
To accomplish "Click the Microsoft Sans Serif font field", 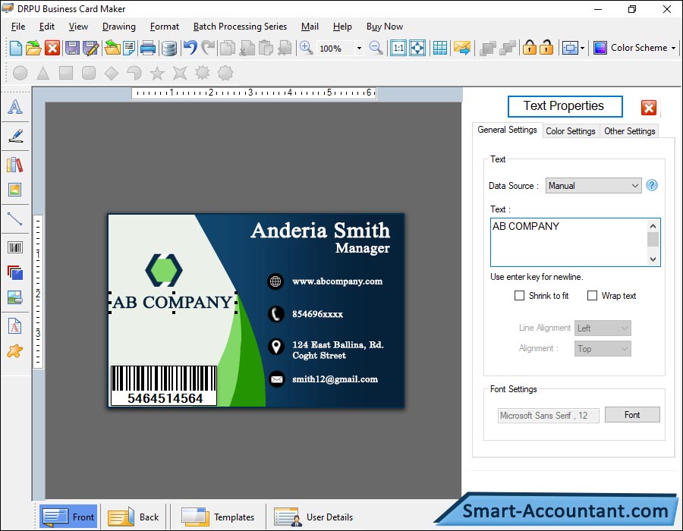I will [549, 415].
